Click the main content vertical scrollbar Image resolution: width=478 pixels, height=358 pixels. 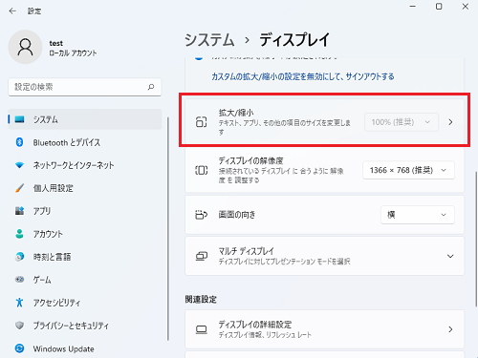pyautogui.click(x=476, y=239)
